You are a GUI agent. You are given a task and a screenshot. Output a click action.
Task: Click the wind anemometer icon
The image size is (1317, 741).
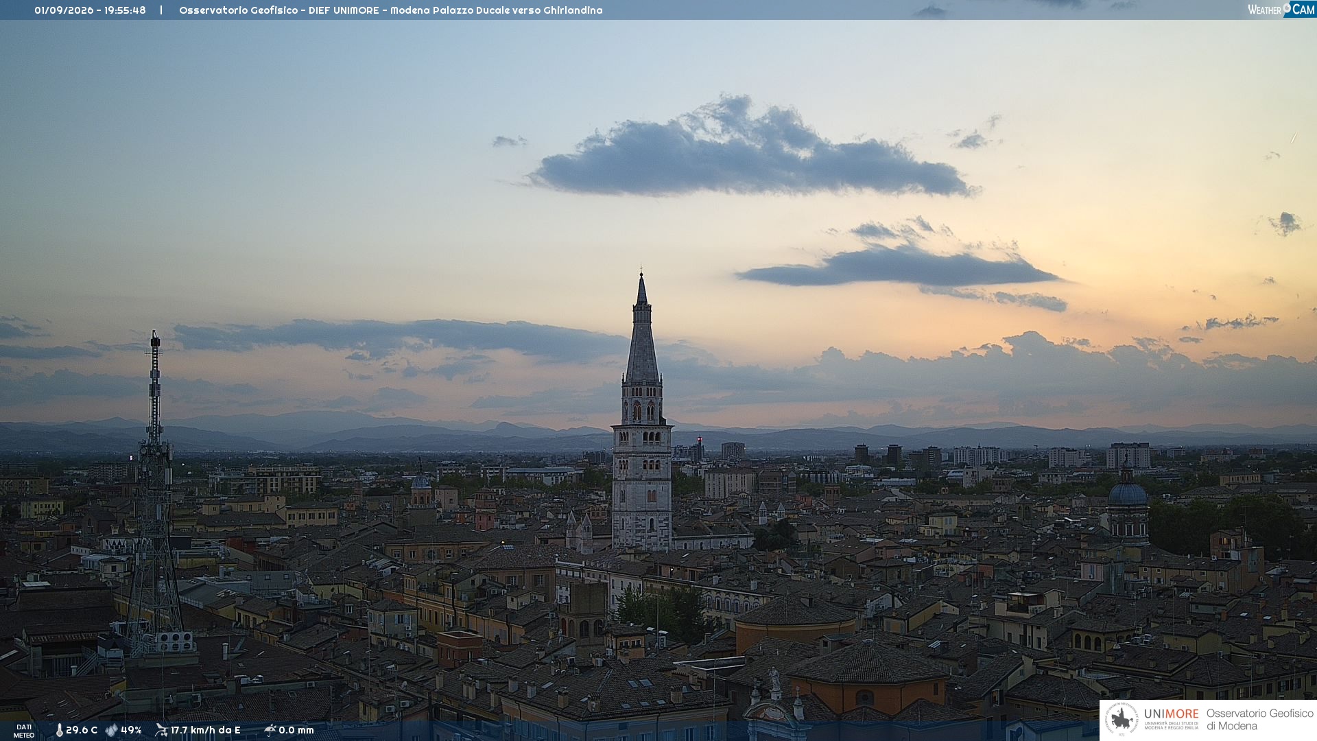[162, 730]
